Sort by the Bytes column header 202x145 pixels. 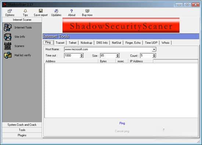107,61
